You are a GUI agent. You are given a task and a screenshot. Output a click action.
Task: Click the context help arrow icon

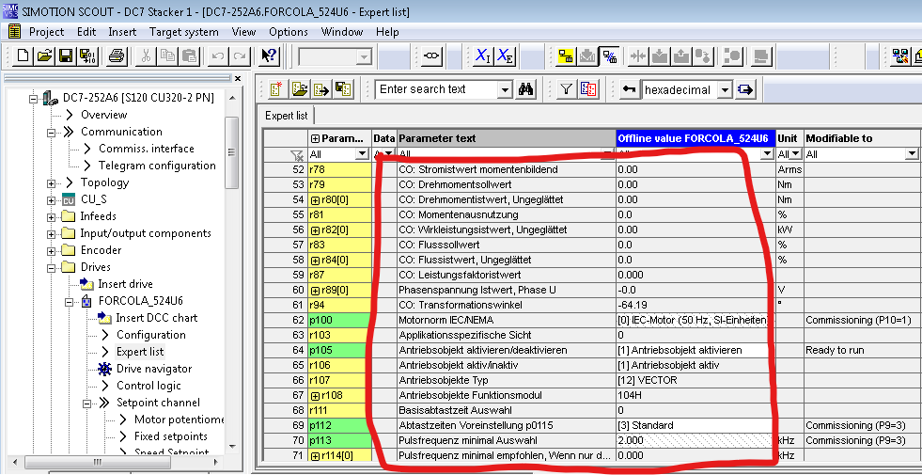[269, 56]
